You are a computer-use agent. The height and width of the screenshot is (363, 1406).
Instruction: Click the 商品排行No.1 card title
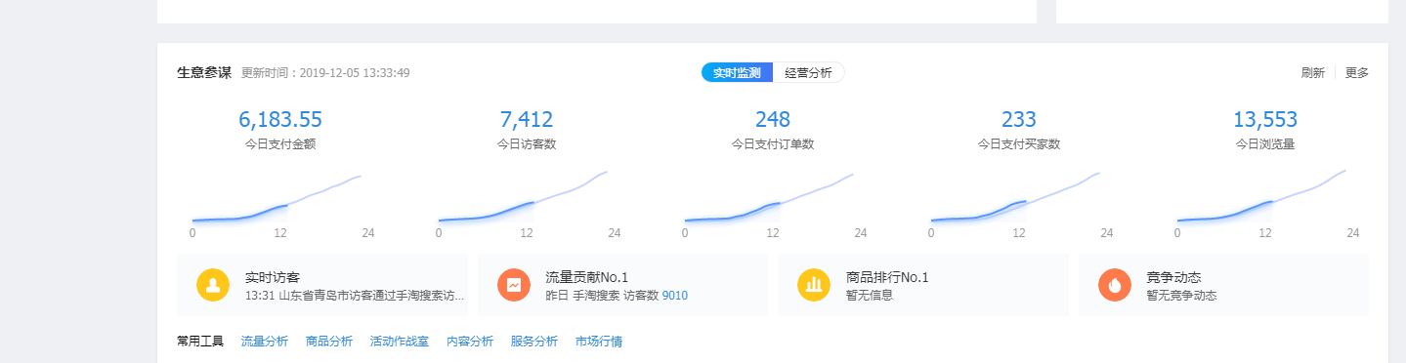tap(887, 277)
